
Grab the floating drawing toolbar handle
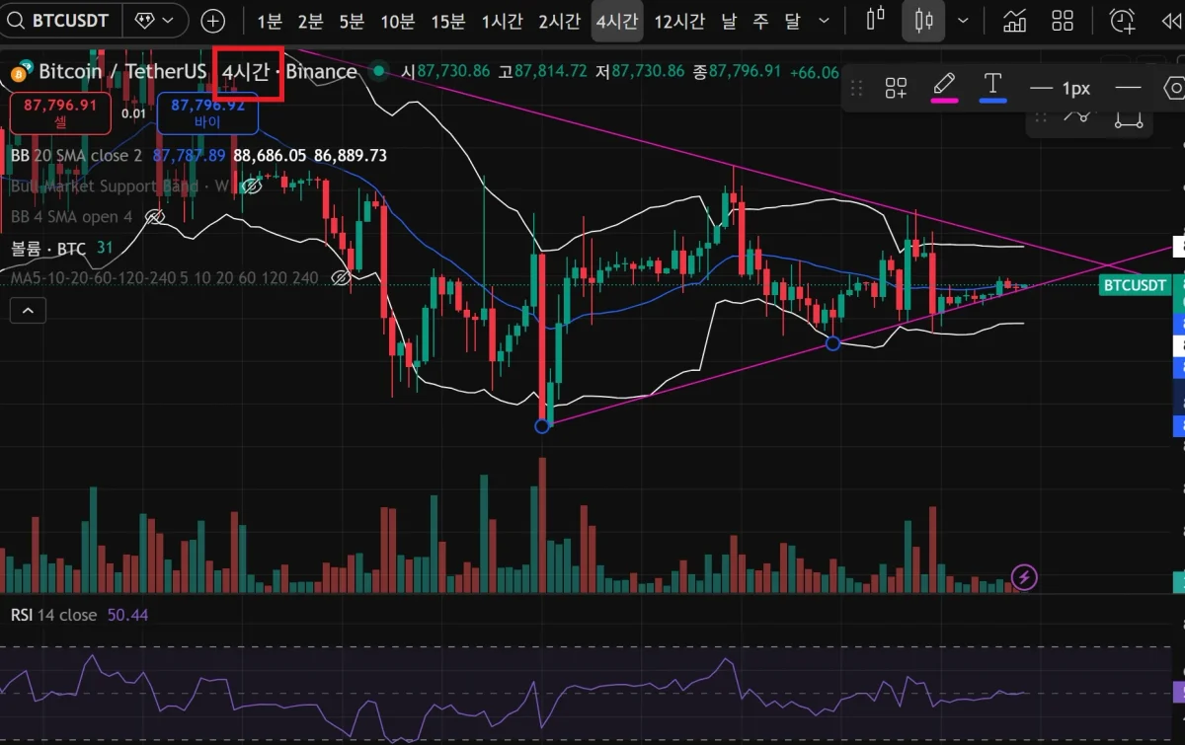tap(856, 89)
